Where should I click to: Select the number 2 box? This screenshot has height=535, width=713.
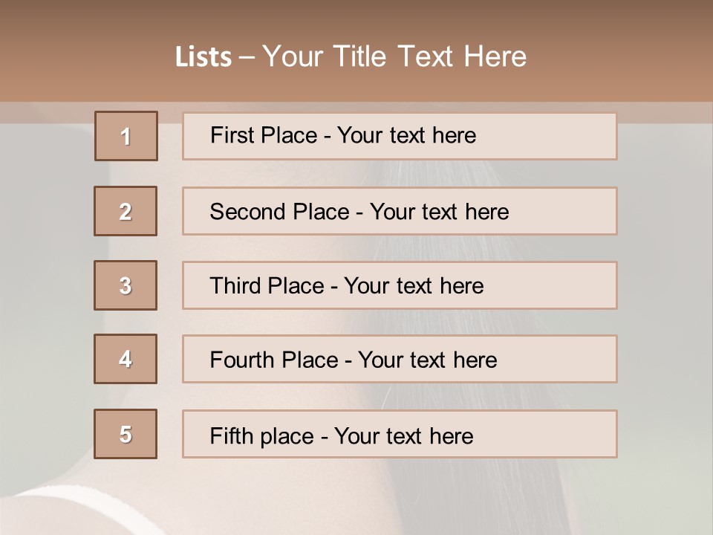pos(126,211)
